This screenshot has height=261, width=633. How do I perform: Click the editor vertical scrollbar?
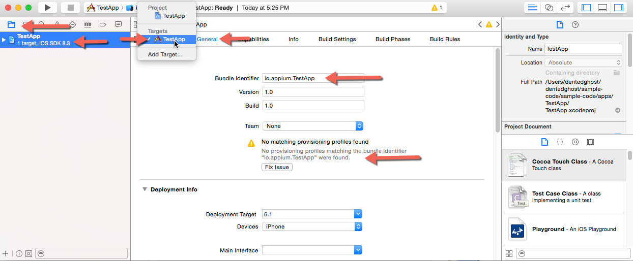498,90
